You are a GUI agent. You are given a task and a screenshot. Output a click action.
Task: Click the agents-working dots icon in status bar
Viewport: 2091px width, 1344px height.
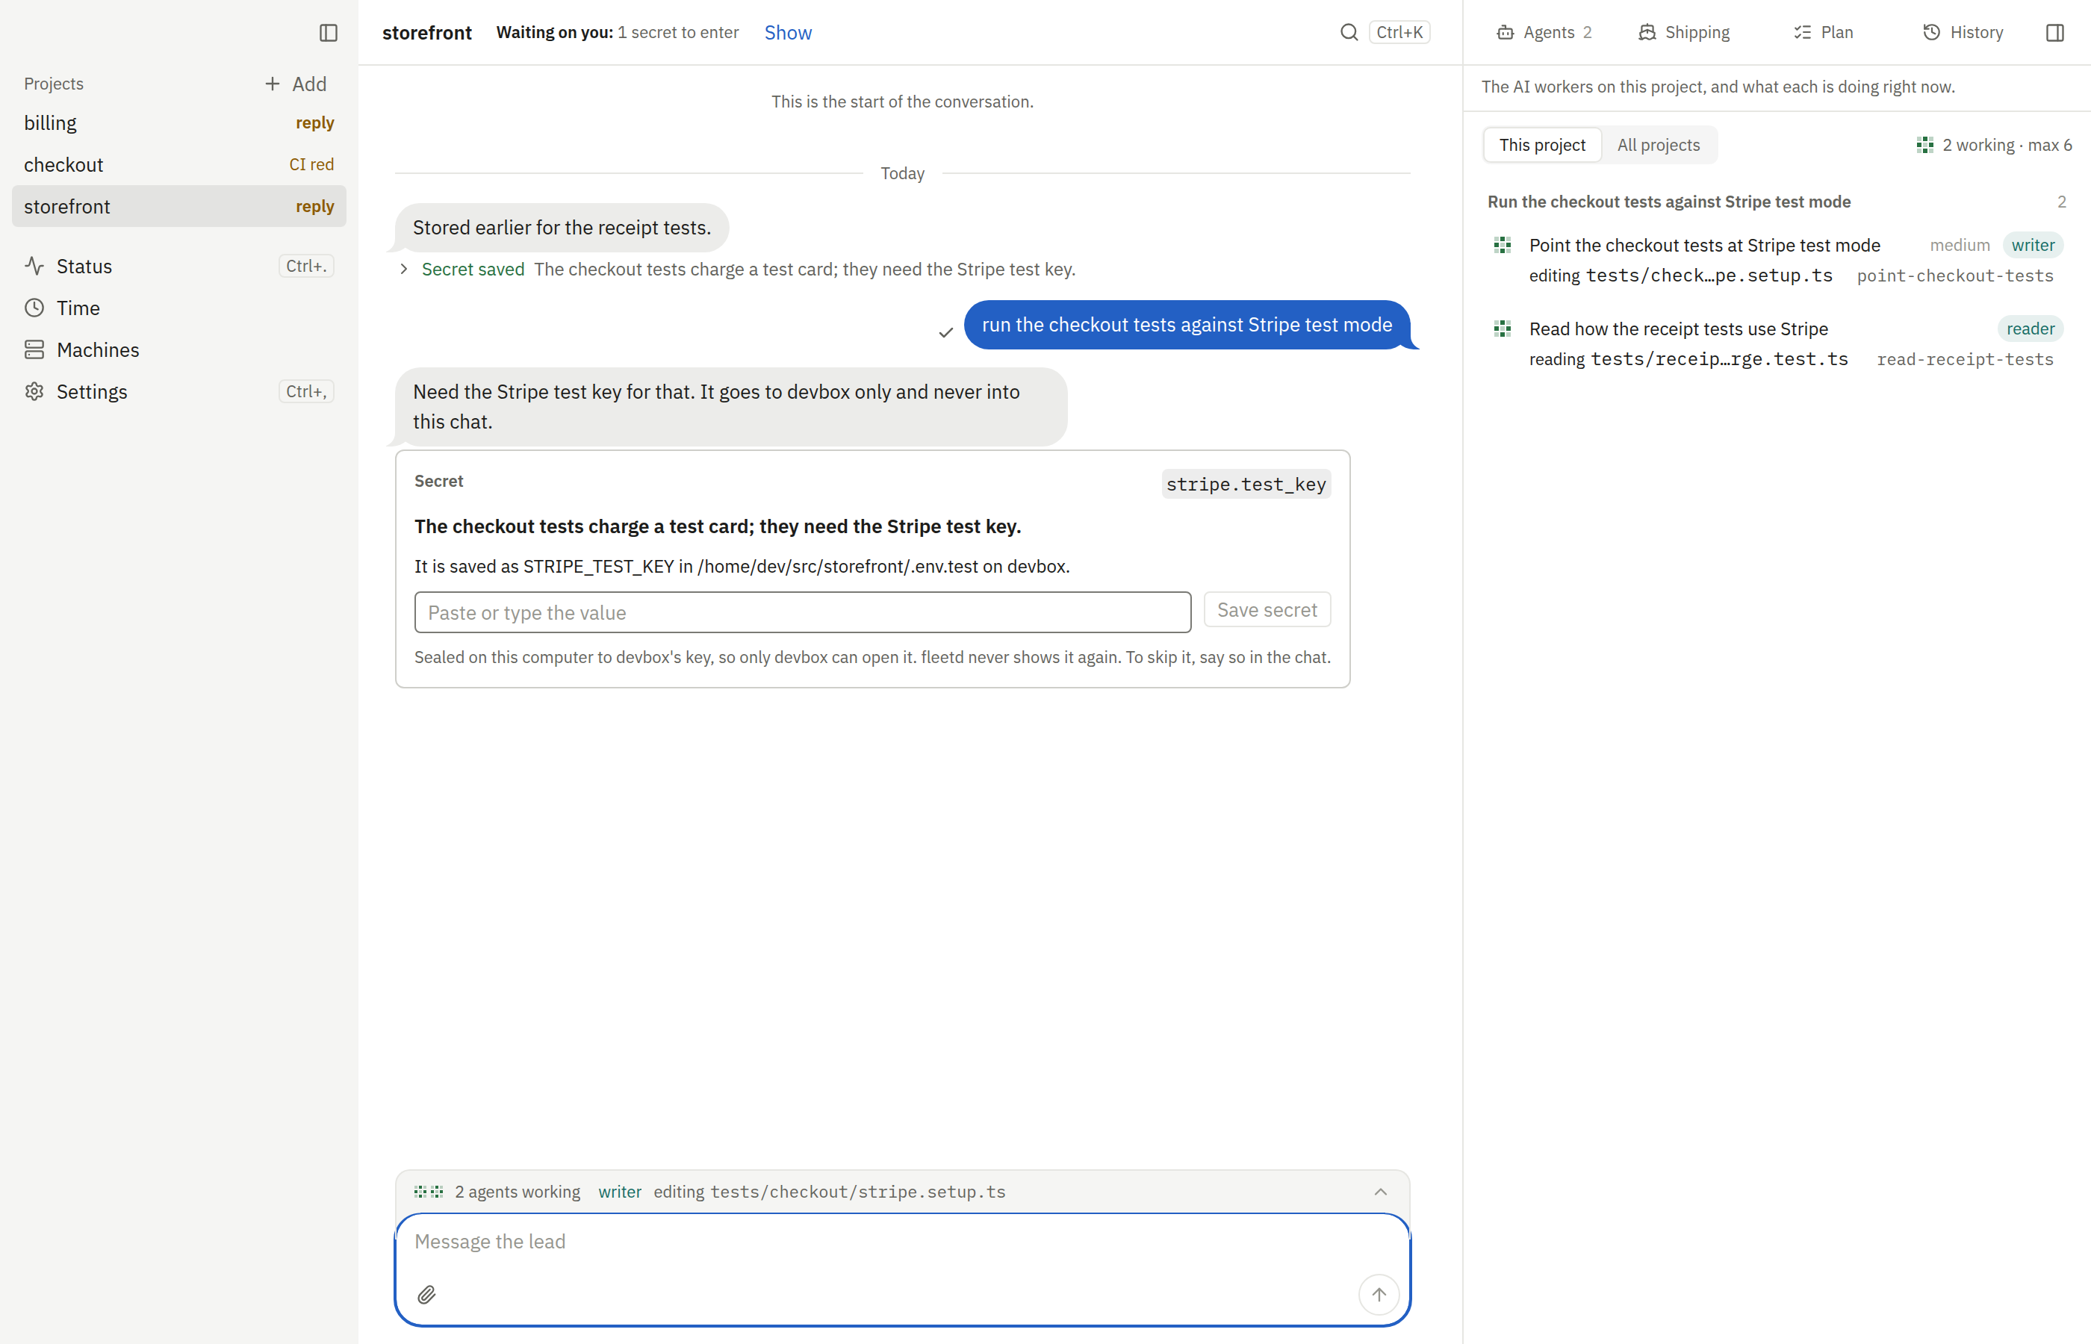pyautogui.click(x=429, y=1191)
